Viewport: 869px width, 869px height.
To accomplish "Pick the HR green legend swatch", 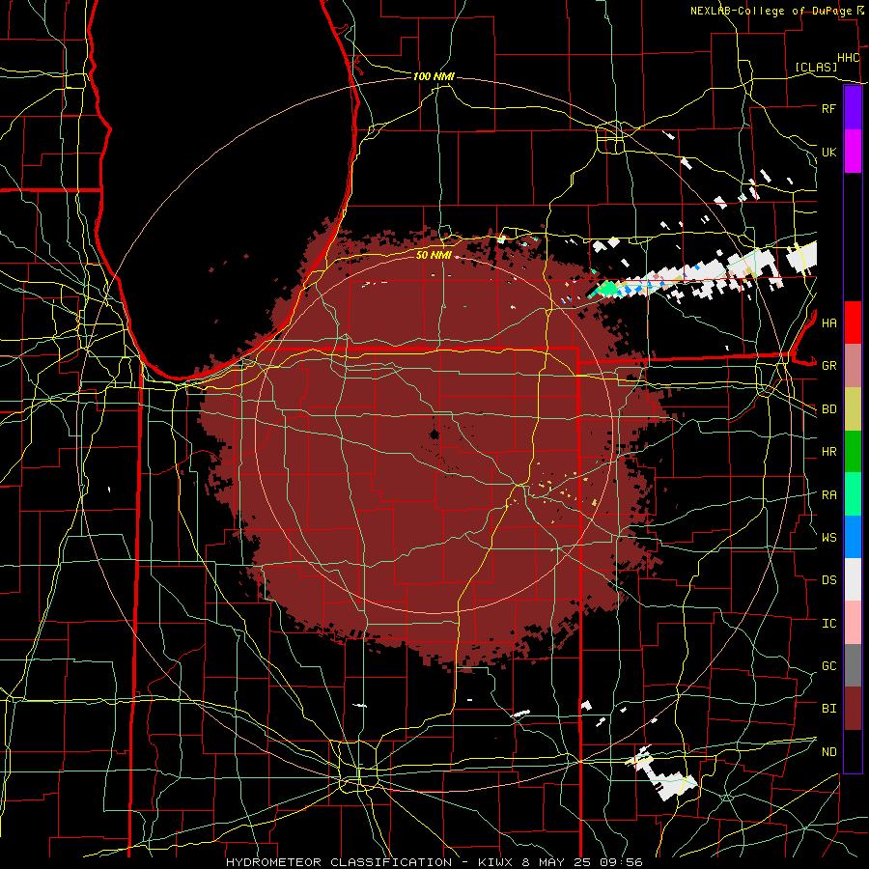I will coord(853,451).
